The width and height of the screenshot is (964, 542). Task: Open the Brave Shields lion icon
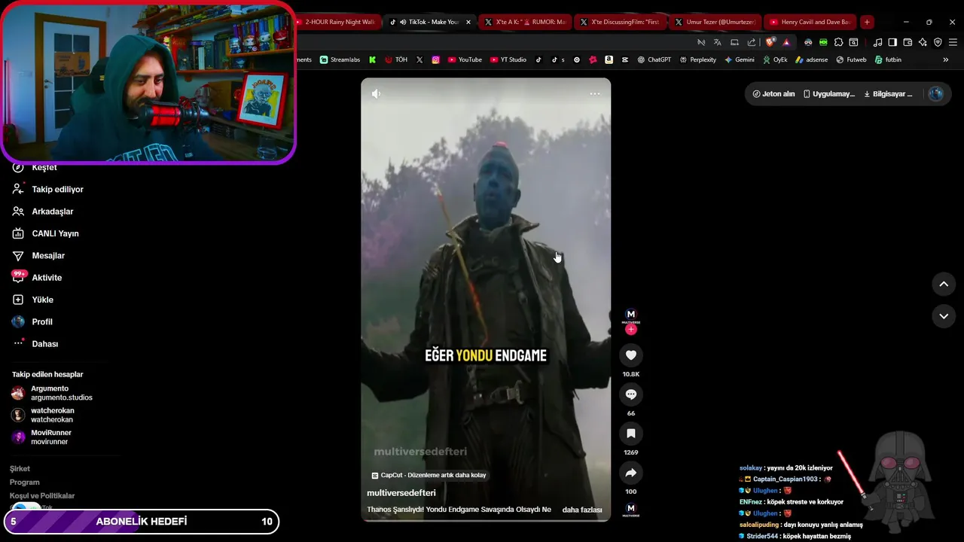coord(770,42)
